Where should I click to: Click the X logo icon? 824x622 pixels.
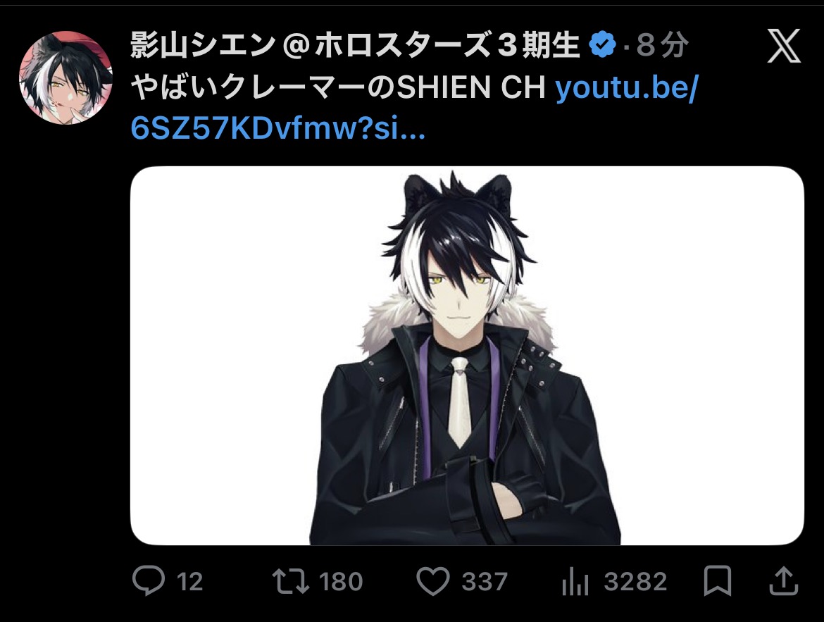click(x=784, y=46)
